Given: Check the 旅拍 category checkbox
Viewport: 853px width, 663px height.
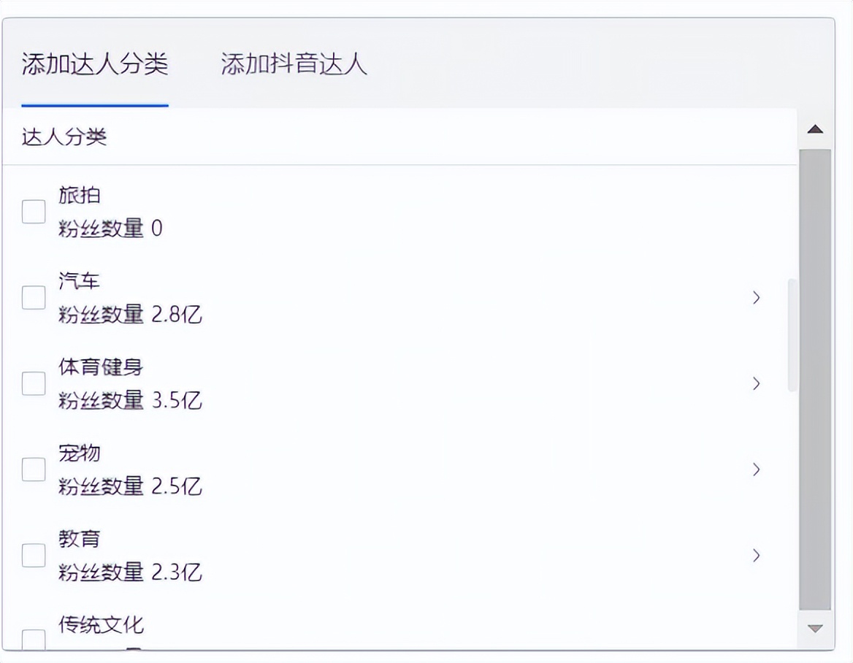Looking at the screenshot, I should [x=33, y=212].
